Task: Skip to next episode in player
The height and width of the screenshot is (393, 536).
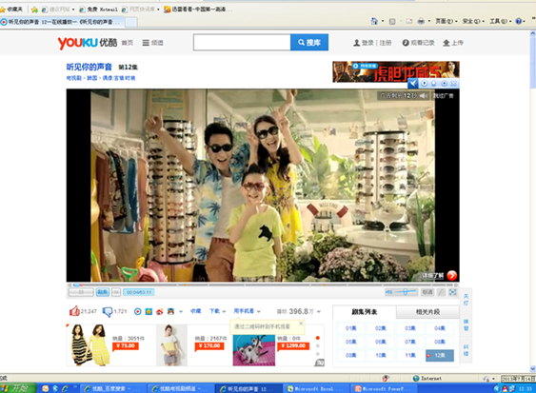Action: point(116,292)
